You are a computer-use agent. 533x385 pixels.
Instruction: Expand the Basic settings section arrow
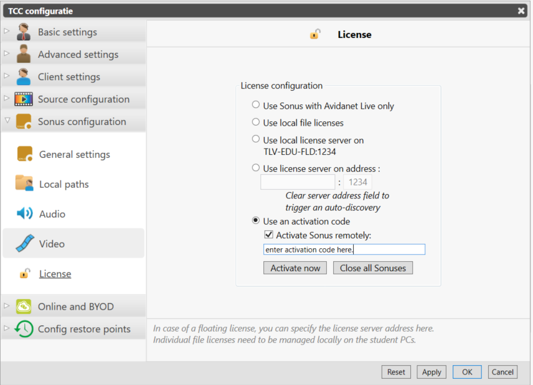[6, 31]
